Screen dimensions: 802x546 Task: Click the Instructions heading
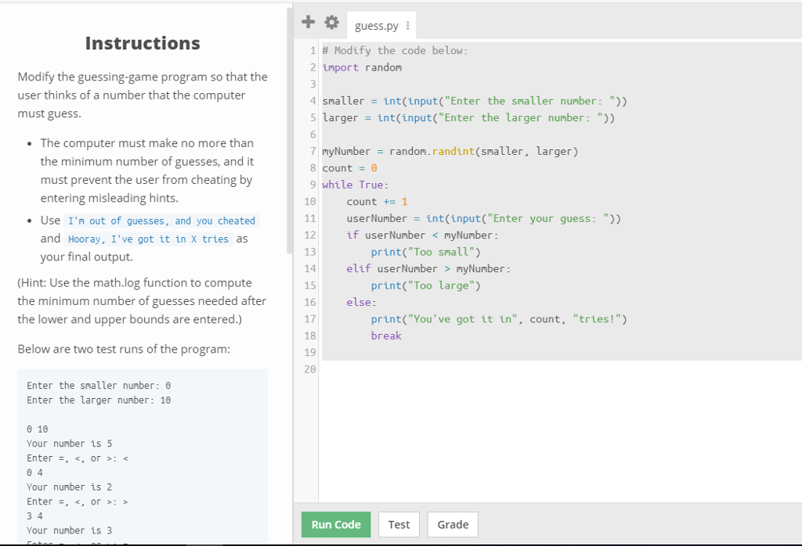[143, 44]
